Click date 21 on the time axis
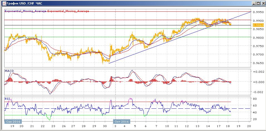The image size is (266, 131). (32, 126)
